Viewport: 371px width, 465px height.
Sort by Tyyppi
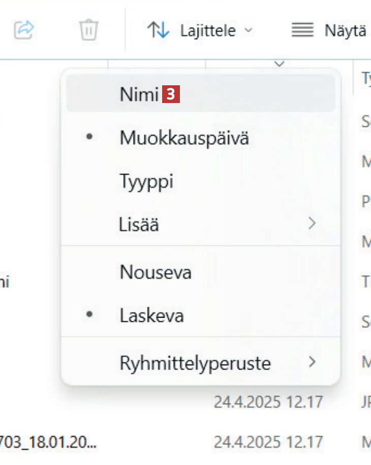coord(146,181)
